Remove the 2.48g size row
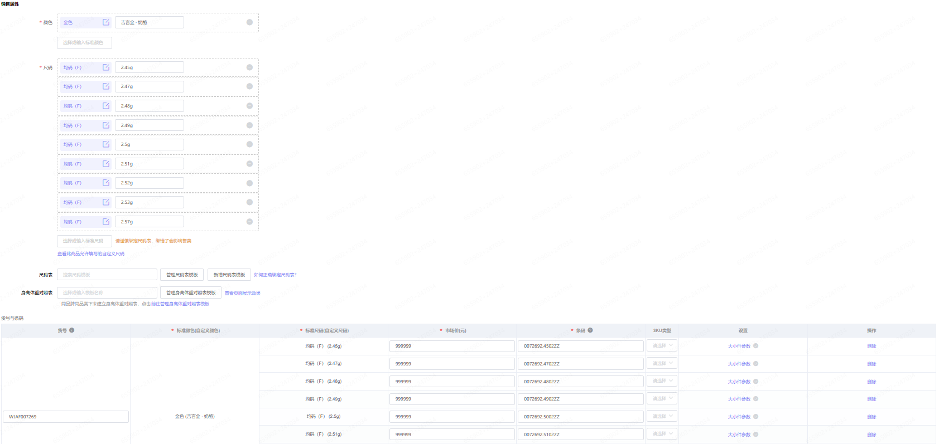This screenshot has width=939, height=444. [x=249, y=106]
